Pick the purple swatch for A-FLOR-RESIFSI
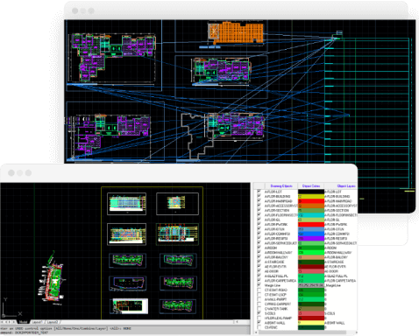The width and height of the screenshot is (419, 336). (311, 238)
